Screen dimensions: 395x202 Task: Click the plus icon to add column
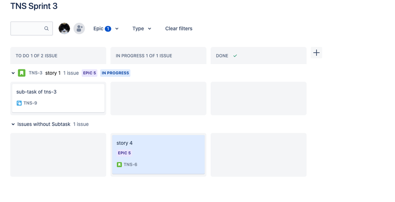(x=316, y=53)
